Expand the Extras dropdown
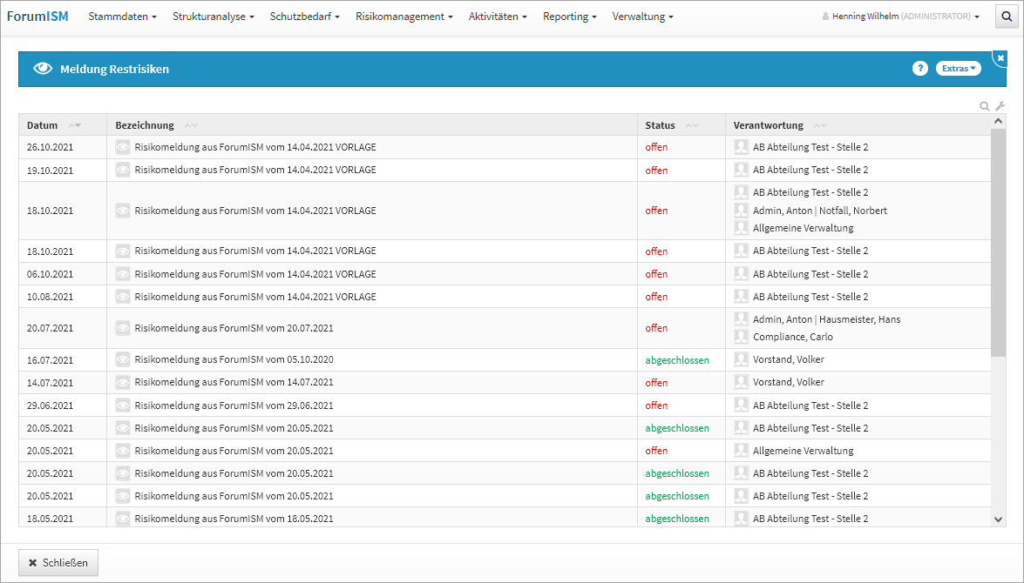 coord(958,69)
